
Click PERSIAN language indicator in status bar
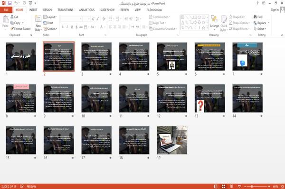pos(31,186)
